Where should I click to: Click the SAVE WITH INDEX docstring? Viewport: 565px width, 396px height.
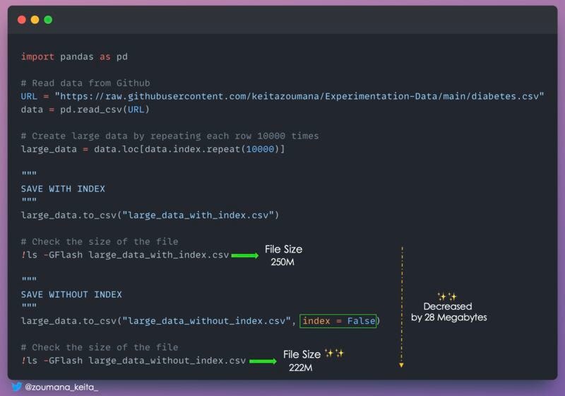pyautogui.click(x=63, y=189)
